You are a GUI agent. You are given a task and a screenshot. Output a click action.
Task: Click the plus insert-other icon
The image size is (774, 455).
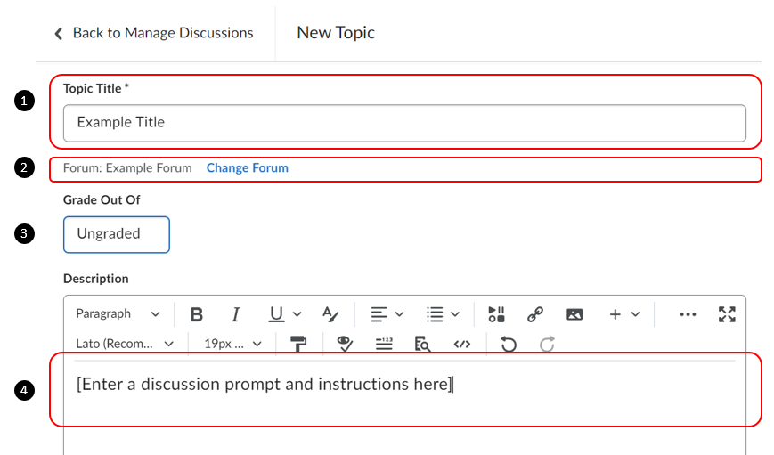click(615, 314)
